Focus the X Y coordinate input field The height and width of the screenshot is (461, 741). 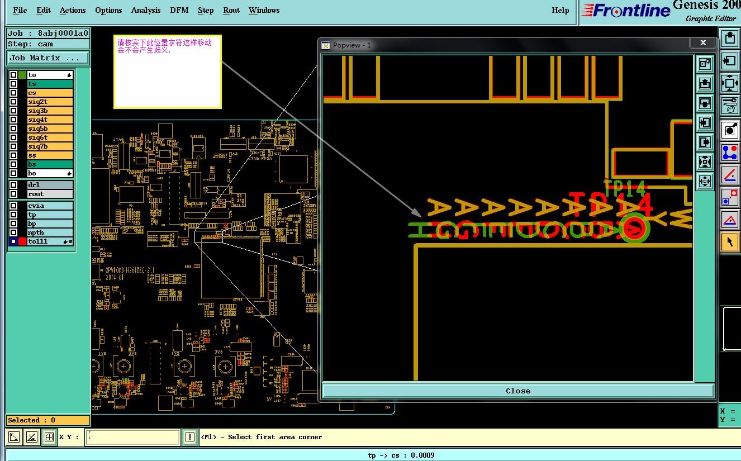click(133, 437)
